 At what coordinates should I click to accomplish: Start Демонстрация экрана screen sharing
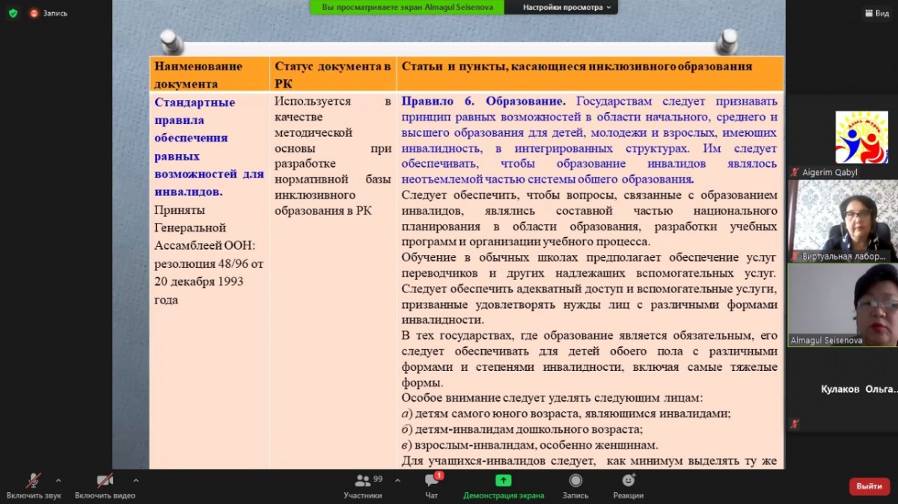tap(503, 485)
